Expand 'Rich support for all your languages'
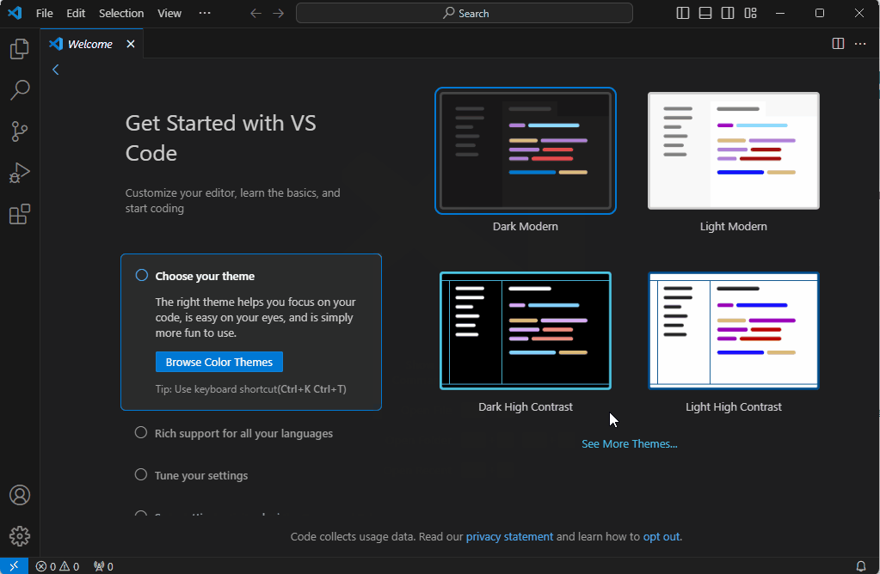 click(x=243, y=433)
